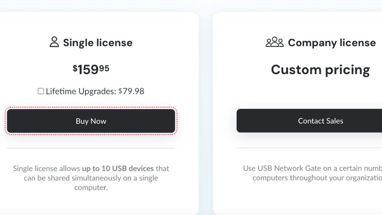Image resolution: width=382 pixels, height=215 pixels.
Task: Click the divider line below Buy Now
Action: pos(91,148)
